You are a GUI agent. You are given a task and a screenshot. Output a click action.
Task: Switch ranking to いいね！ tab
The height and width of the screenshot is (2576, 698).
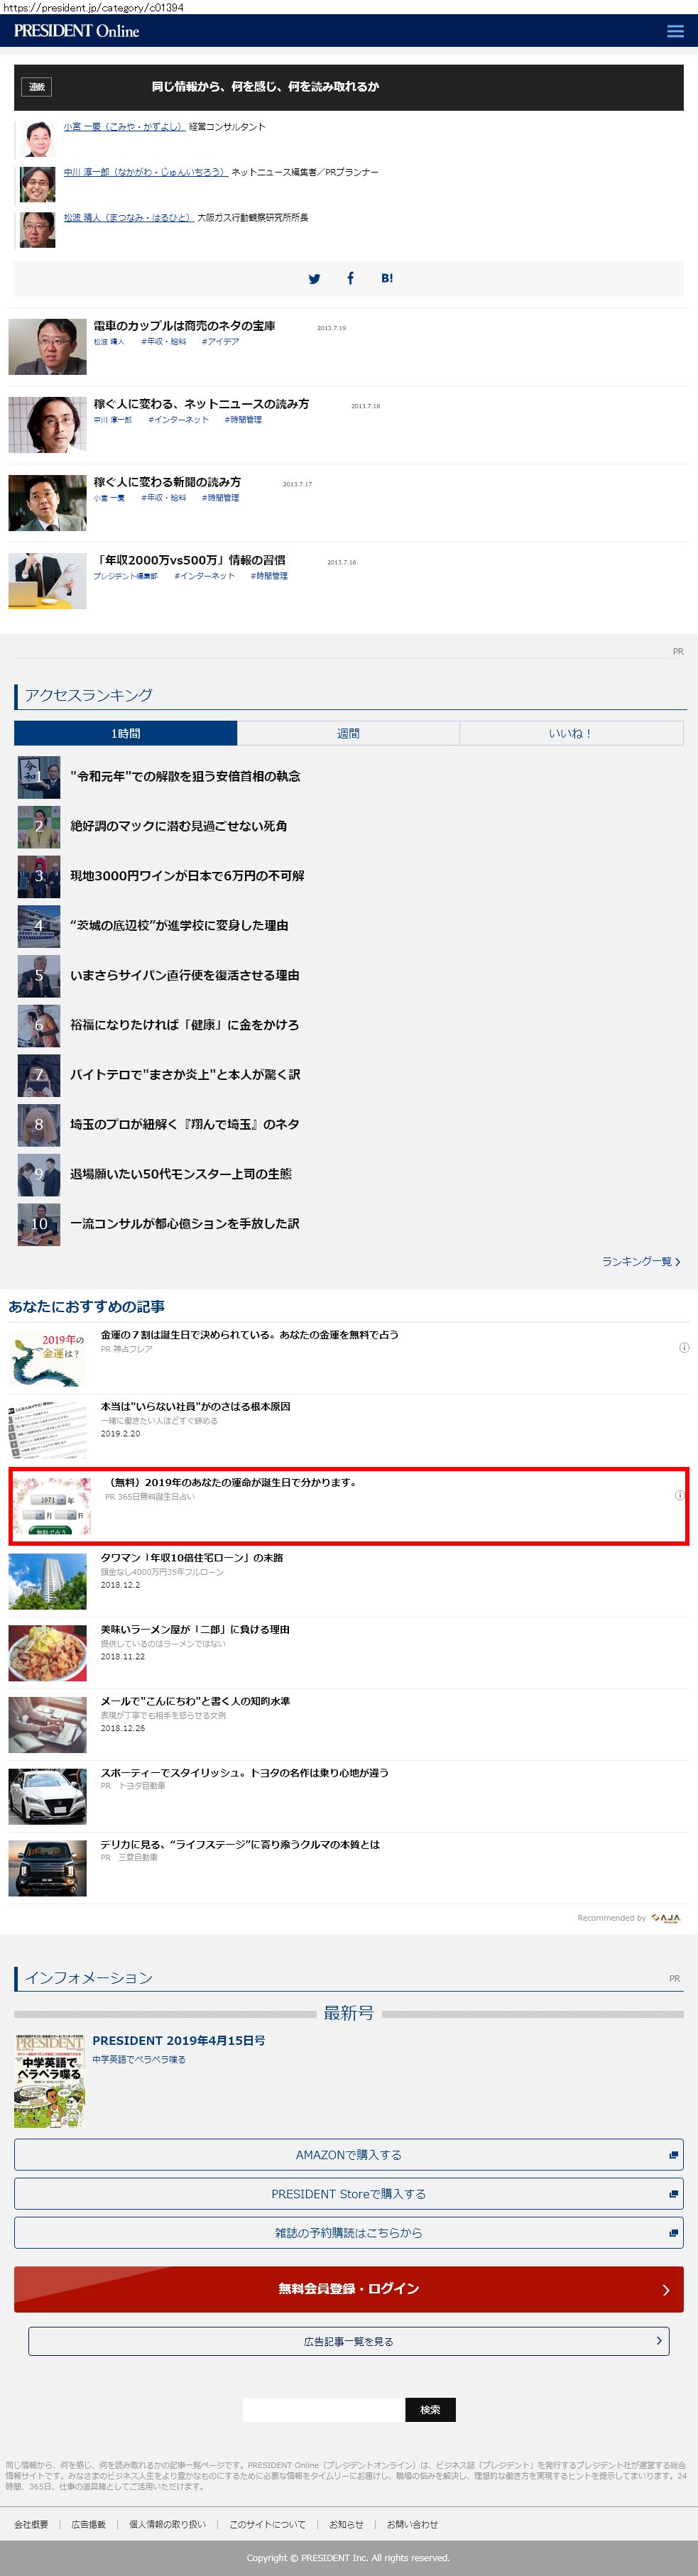point(571,733)
